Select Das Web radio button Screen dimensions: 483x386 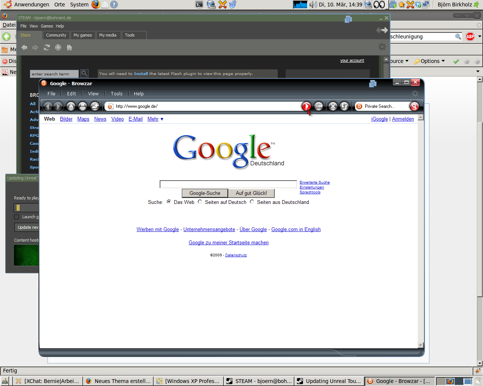[x=169, y=202]
